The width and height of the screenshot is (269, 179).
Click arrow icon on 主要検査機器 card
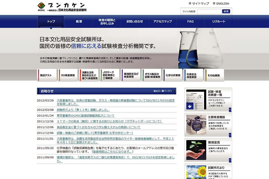(230, 135)
